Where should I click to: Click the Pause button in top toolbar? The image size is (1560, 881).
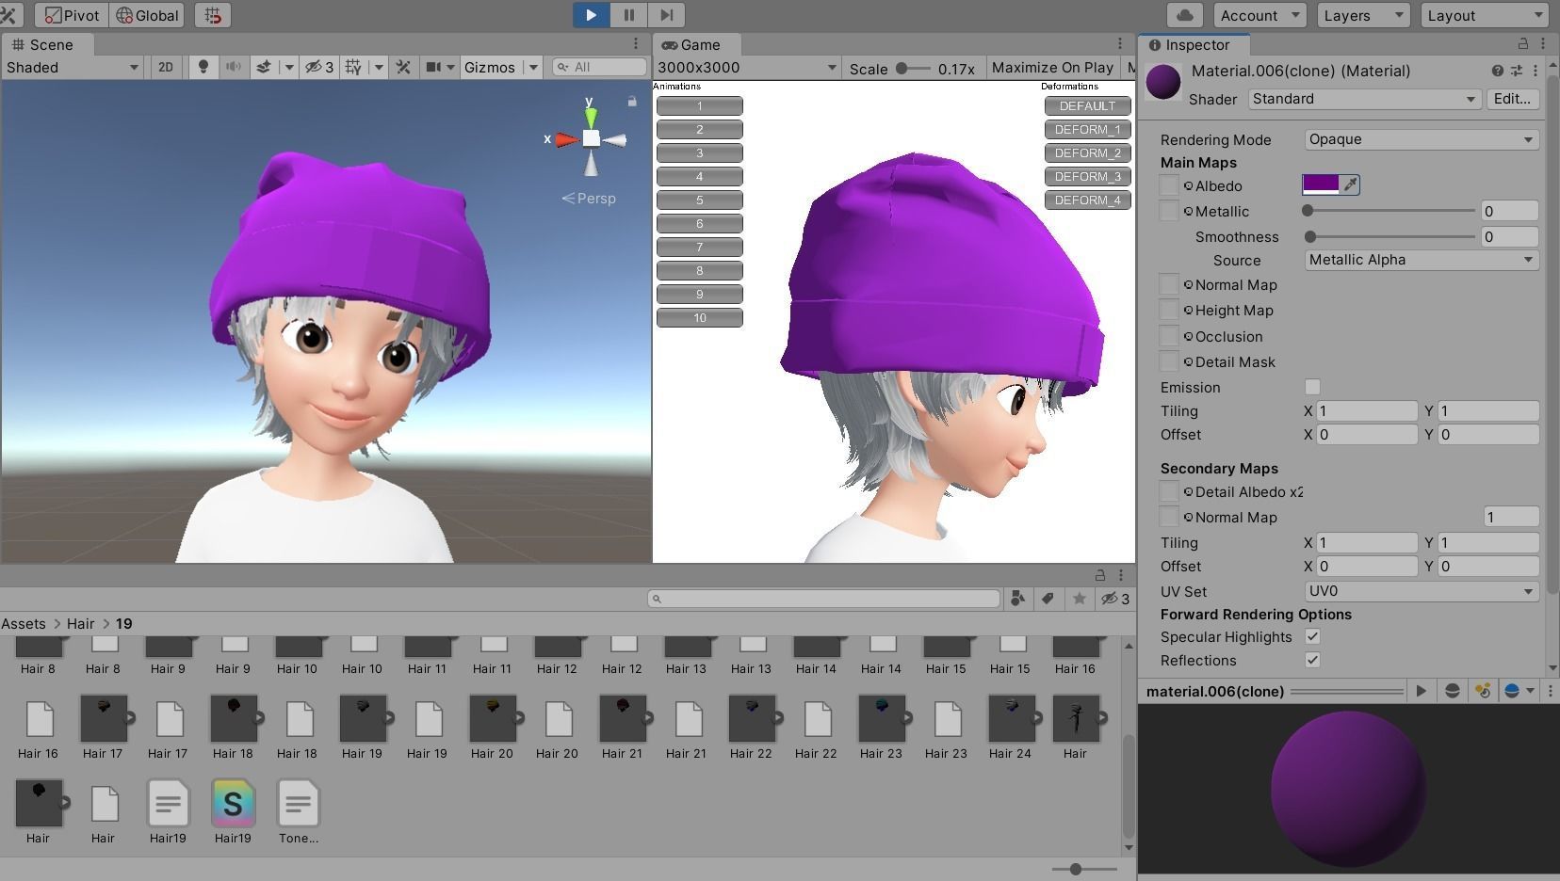(628, 15)
